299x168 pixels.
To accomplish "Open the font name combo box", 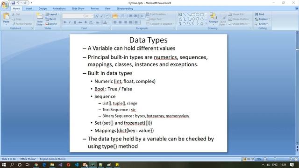I will click(73, 16).
